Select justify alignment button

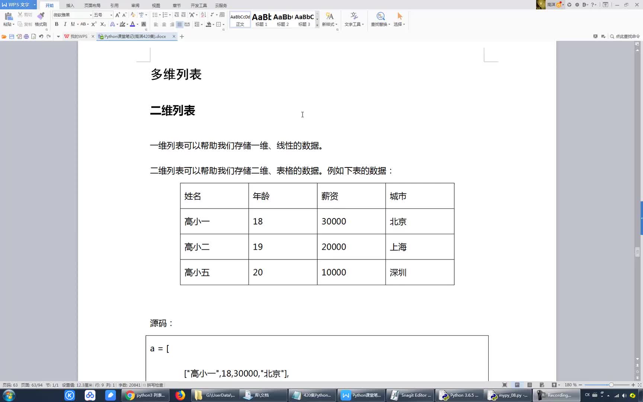pos(179,25)
